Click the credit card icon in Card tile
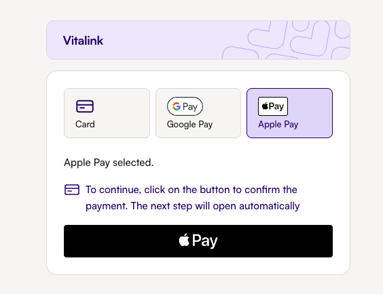 (85, 106)
